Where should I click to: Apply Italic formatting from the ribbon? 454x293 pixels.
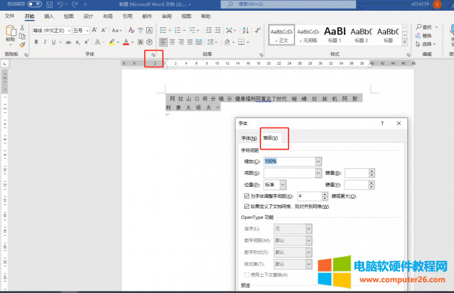click(45, 42)
